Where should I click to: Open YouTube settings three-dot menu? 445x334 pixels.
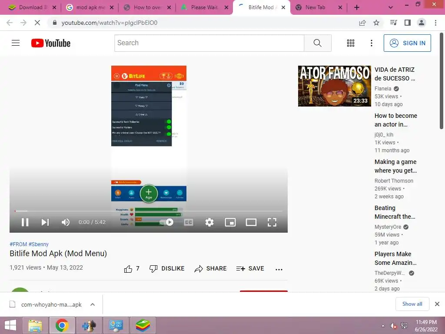[371, 43]
